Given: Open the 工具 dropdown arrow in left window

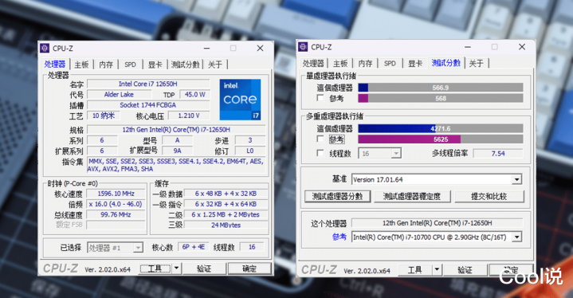Looking at the screenshot, I should [x=176, y=269].
